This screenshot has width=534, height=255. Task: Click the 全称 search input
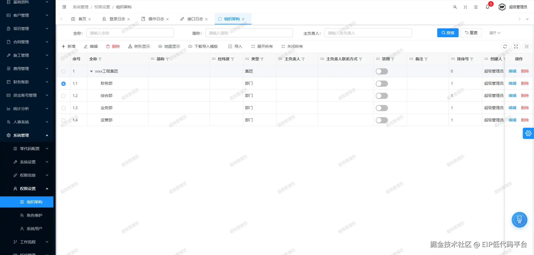tap(130, 33)
